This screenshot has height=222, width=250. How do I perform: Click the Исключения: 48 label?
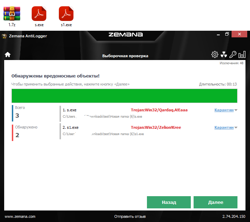(232, 63)
